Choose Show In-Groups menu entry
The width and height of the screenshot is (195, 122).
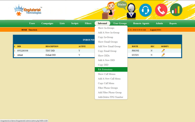pos(106,28)
